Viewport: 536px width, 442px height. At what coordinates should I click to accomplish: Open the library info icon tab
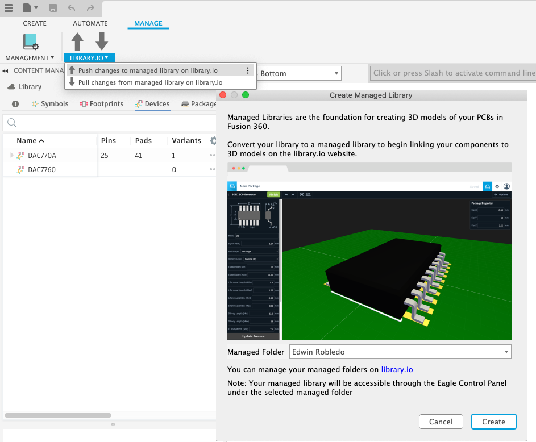click(x=15, y=104)
